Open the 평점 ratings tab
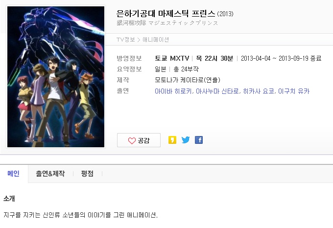The width and height of the screenshot is (333, 228). pyautogui.click(x=87, y=174)
